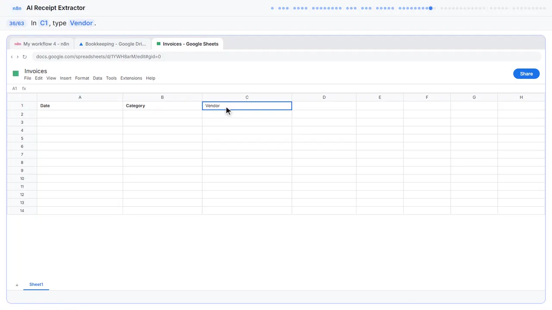Open the Edit menu
This screenshot has height=310, width=552.
point(39,78)
